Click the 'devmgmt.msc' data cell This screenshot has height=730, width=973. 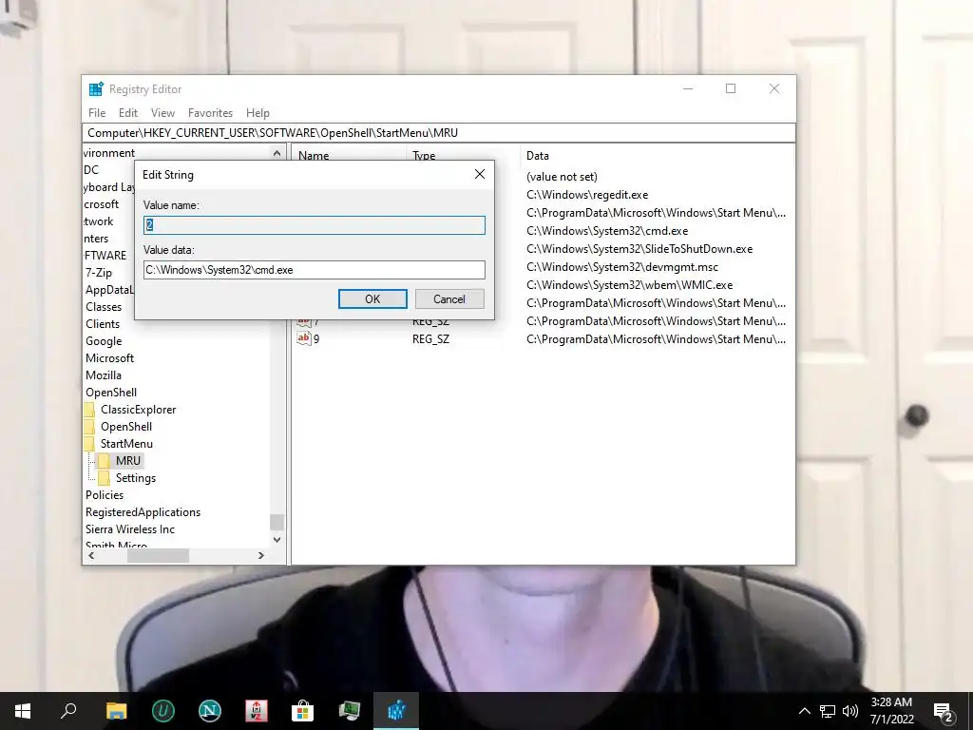(621, 267)
